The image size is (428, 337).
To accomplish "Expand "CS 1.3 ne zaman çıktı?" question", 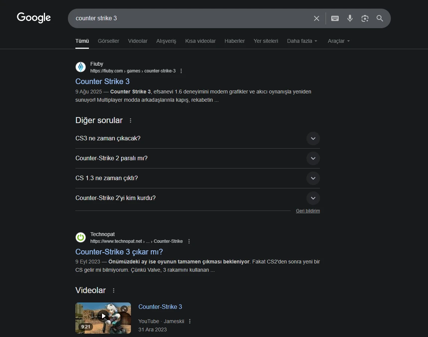I will [313, 178].
